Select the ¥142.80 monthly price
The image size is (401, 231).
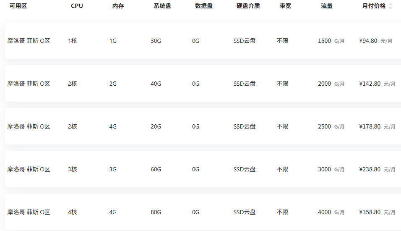click(370, 84)
